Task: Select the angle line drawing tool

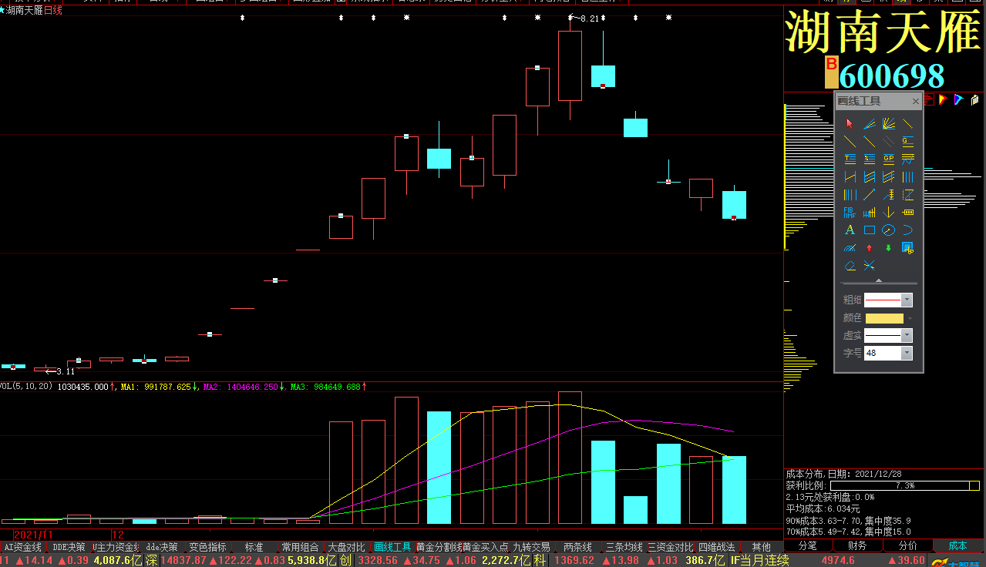Action: click(x=870, y=124)
